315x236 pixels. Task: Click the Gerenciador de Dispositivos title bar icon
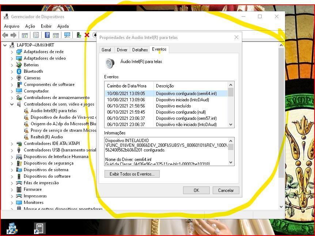click(x=6, y=17)
